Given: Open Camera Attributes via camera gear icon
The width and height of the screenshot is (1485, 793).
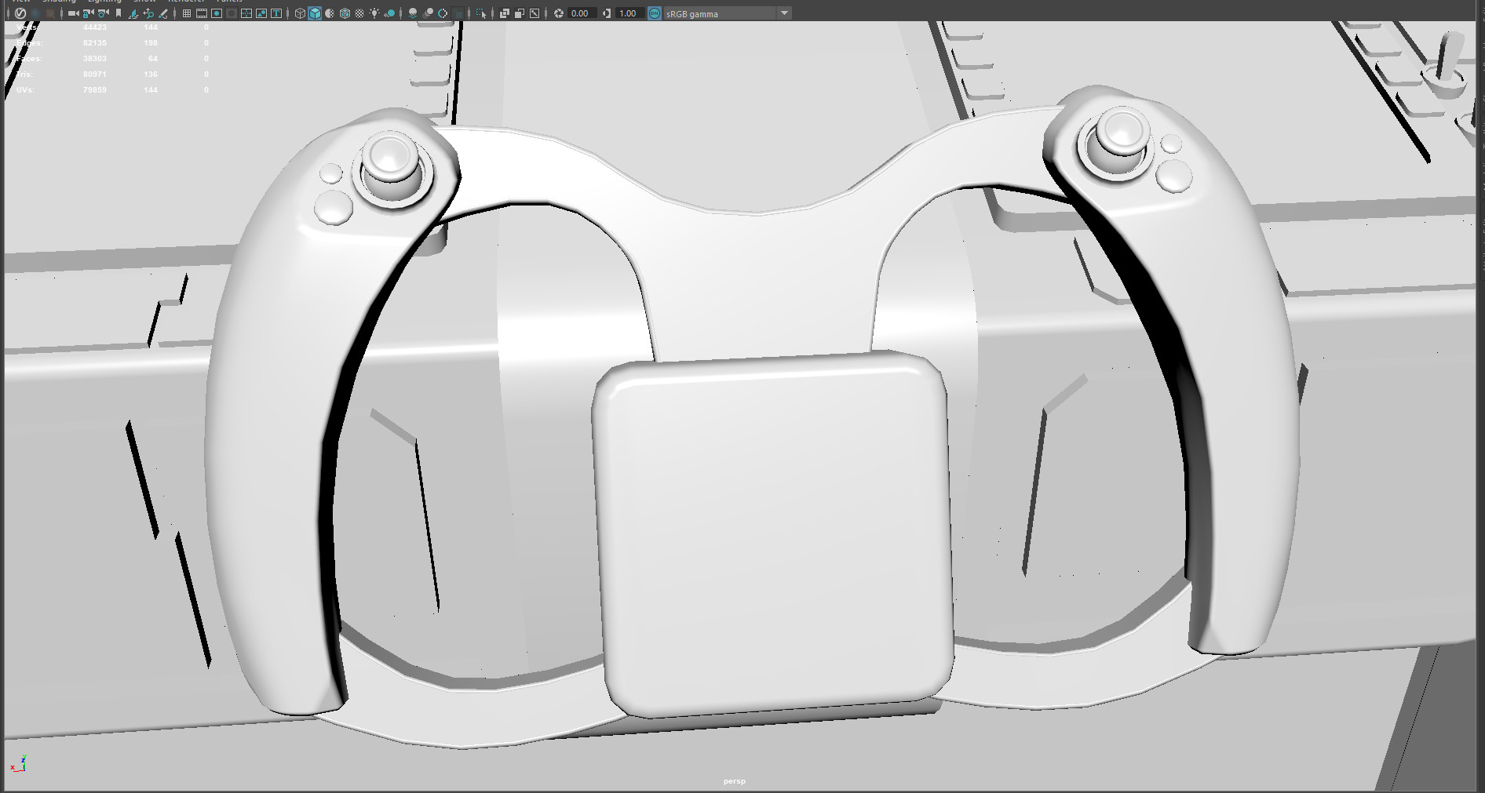Looking at the screenshot, I should 103,13.
